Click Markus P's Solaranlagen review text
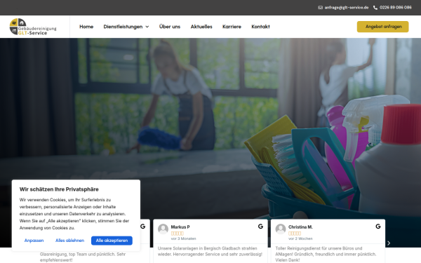Viewport: 421px width, 263px height. click(x=210, y=251)
